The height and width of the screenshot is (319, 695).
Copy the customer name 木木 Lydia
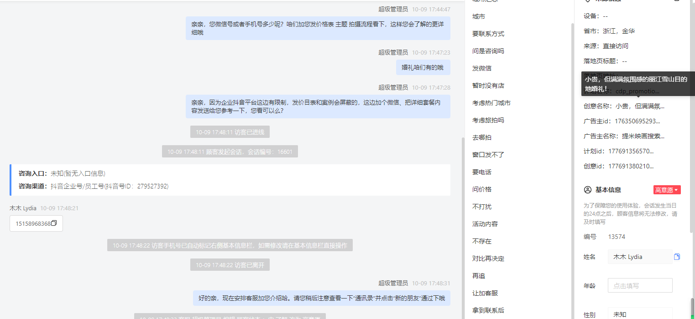[677, 257]
